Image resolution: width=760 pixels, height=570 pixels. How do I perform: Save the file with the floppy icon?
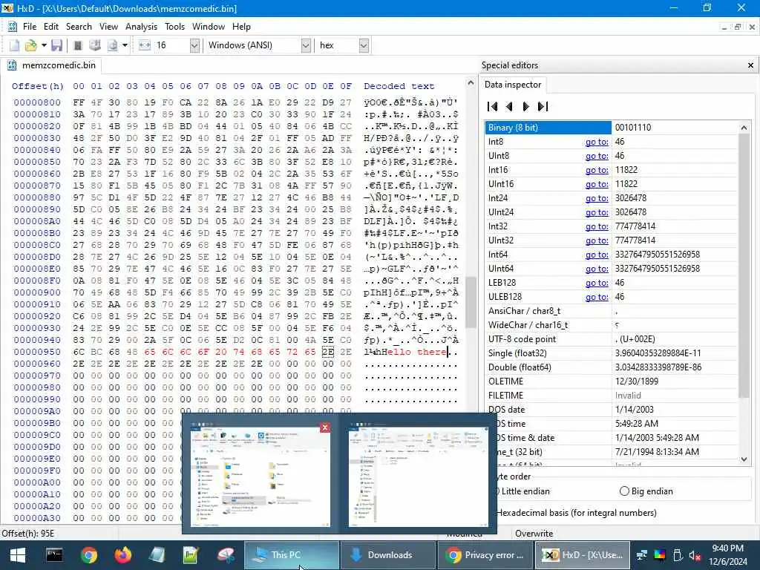coord(56,45)
